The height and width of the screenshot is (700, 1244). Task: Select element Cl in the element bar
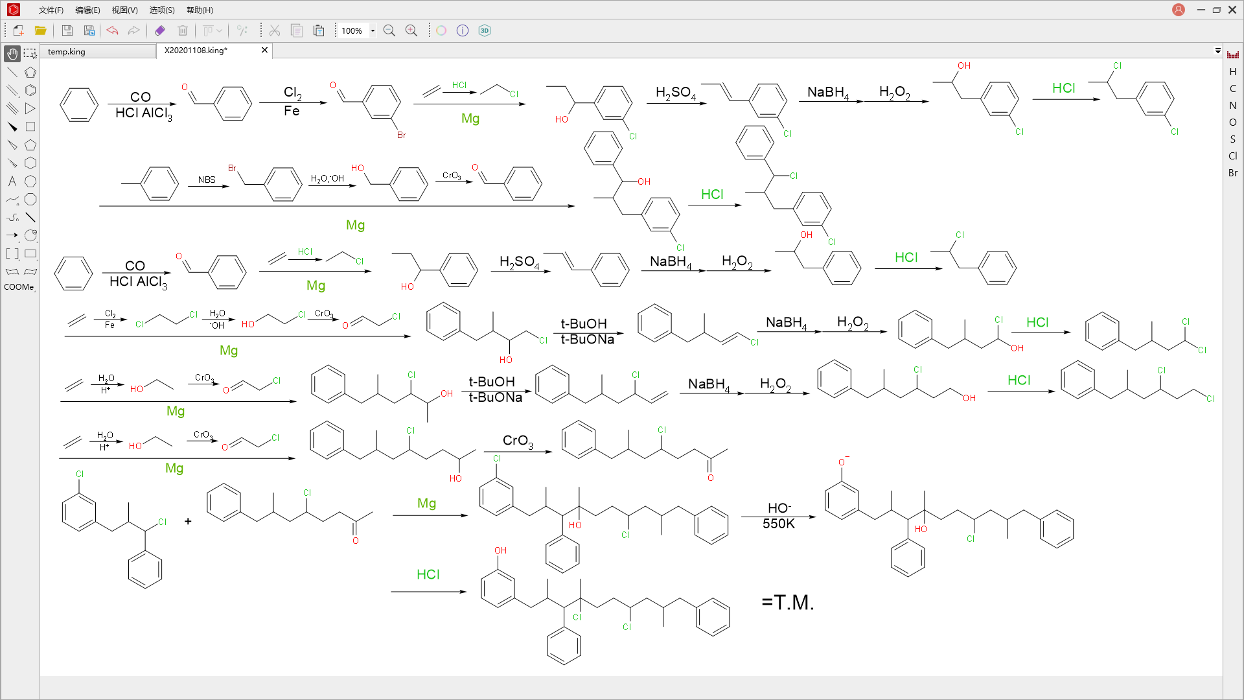pyautogui.click(x=1233, y=156)
